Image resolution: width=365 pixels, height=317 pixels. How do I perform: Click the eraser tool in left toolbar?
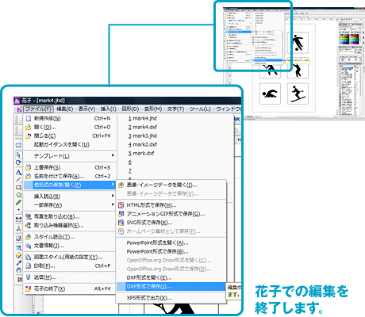18,255
